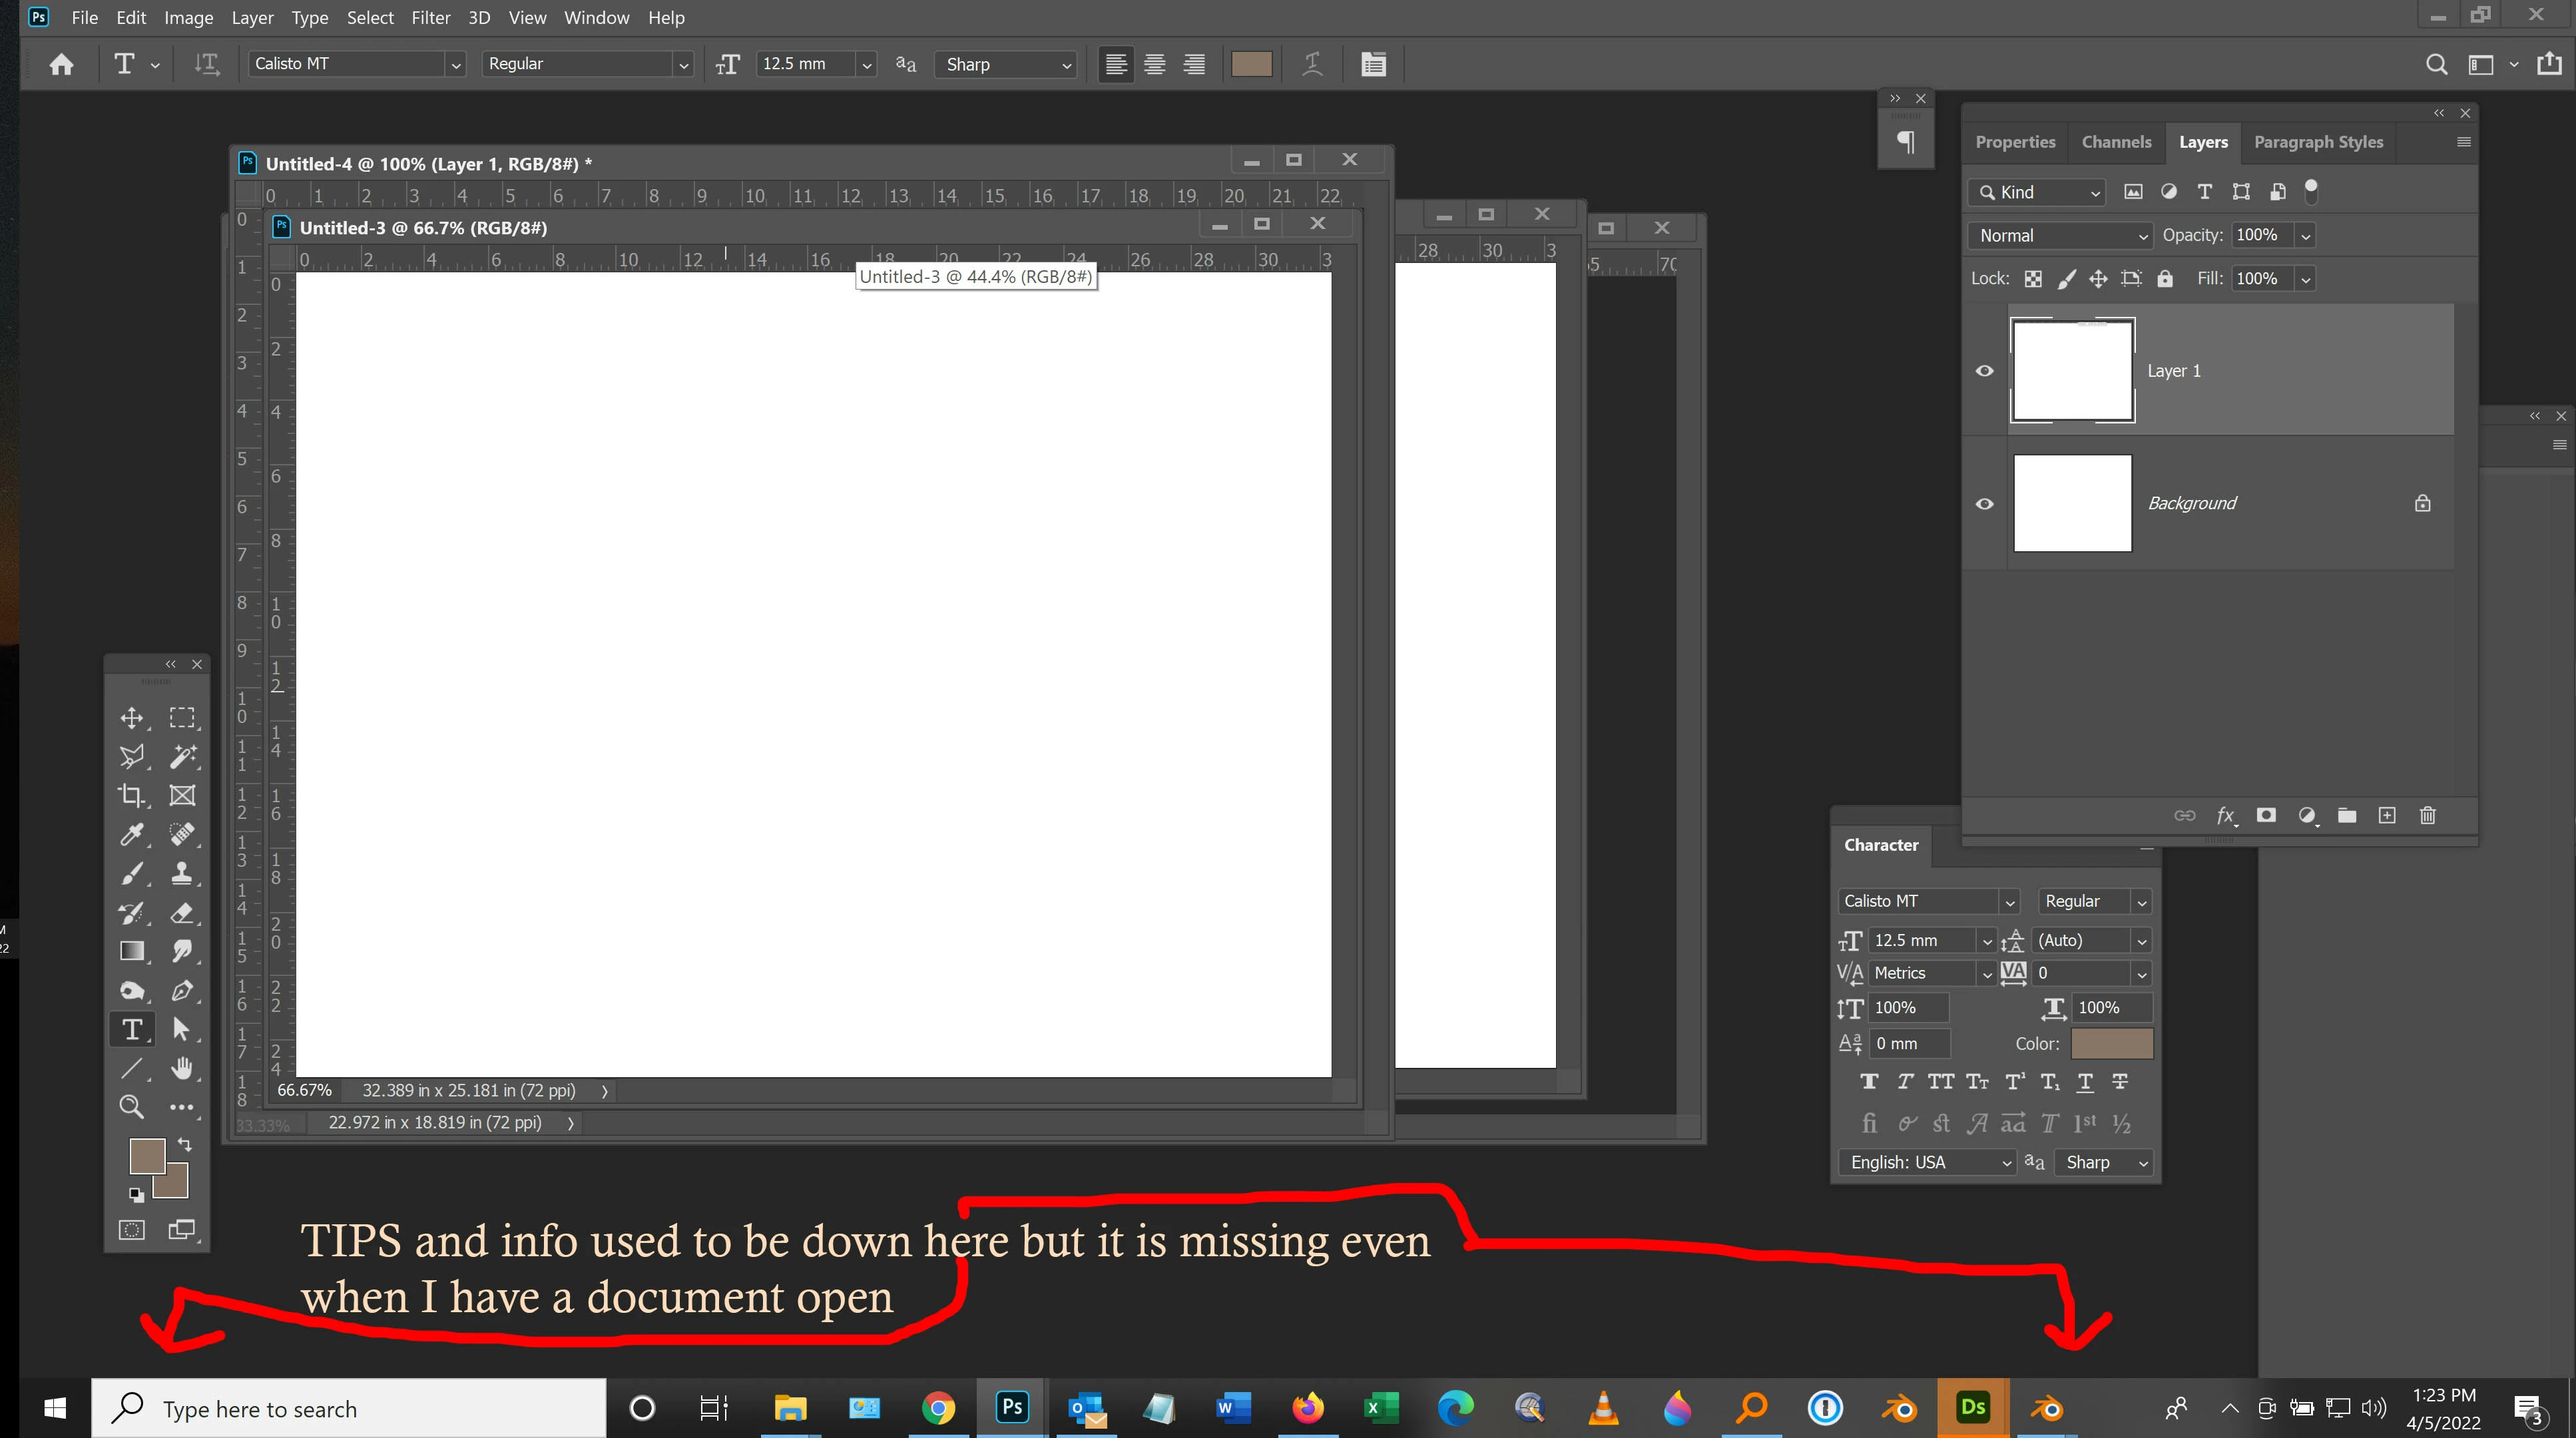Switch to the Channels tab
This screenshot has height=1438, width=2576.
click(x=2116, y=142)
